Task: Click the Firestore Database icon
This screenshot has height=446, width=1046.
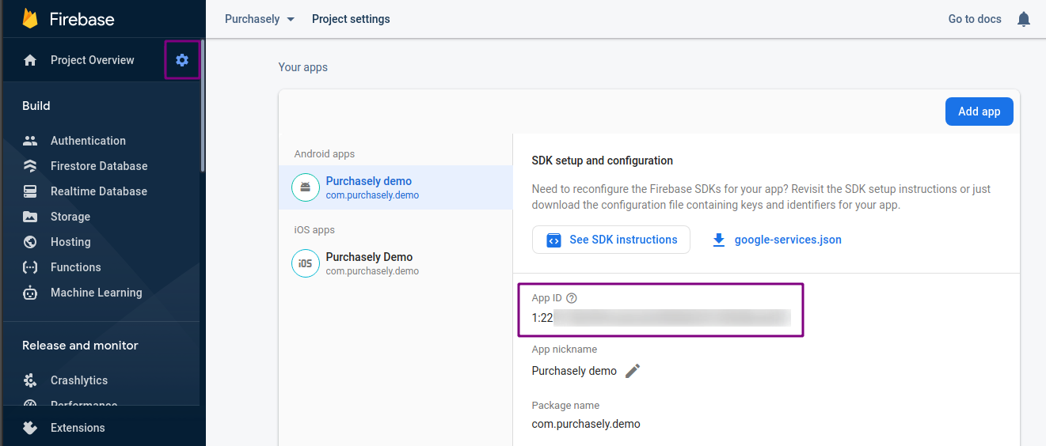Action: tap(30, 166)
